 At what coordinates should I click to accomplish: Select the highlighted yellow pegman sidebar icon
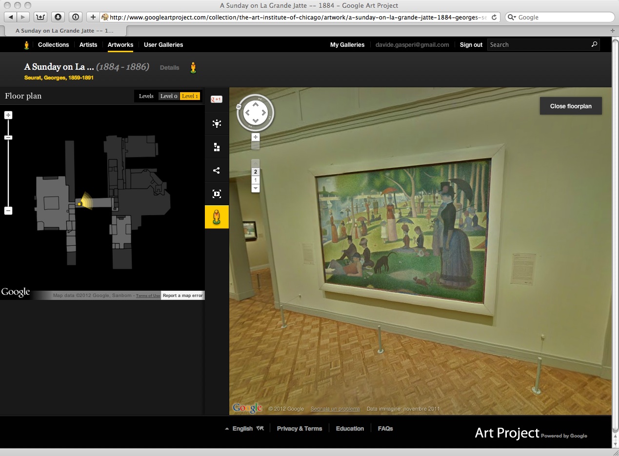tap(217, 217)
